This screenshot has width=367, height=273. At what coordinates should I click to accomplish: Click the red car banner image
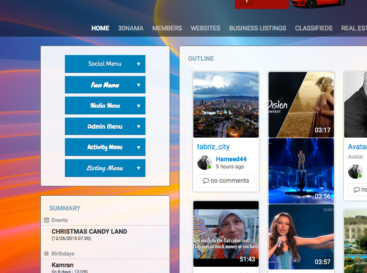point(318,4)
